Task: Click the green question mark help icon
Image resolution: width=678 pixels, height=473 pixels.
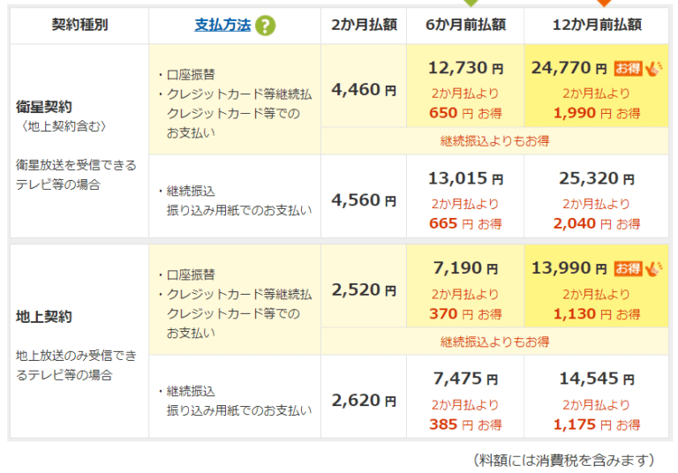Action: click(x=265, y=26)
